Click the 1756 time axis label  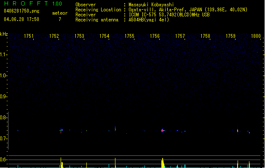pyautogui.click(x=155, y=36)
